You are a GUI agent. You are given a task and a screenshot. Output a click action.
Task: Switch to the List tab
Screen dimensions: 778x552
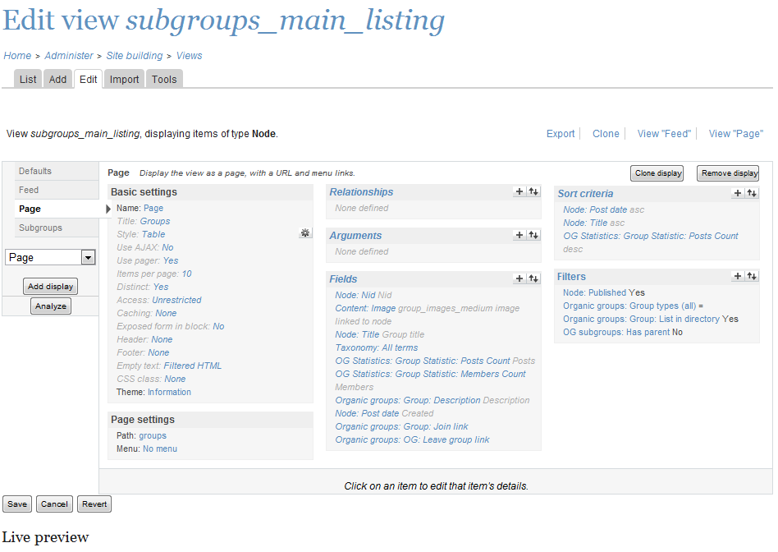coord(28,80)
